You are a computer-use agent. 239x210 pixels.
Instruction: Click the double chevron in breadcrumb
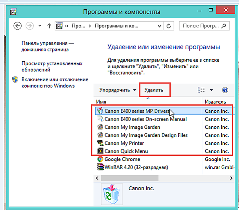tap(67, 26)
